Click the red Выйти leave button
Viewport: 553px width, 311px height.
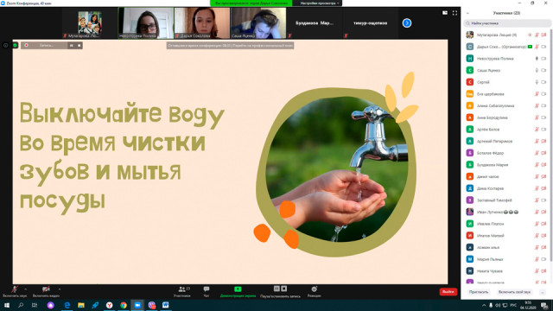[448, 292]
